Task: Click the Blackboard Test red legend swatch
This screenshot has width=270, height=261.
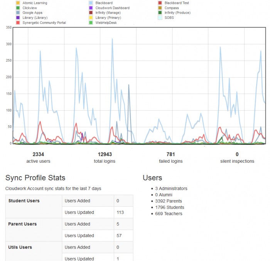Action: pos(160,3)
